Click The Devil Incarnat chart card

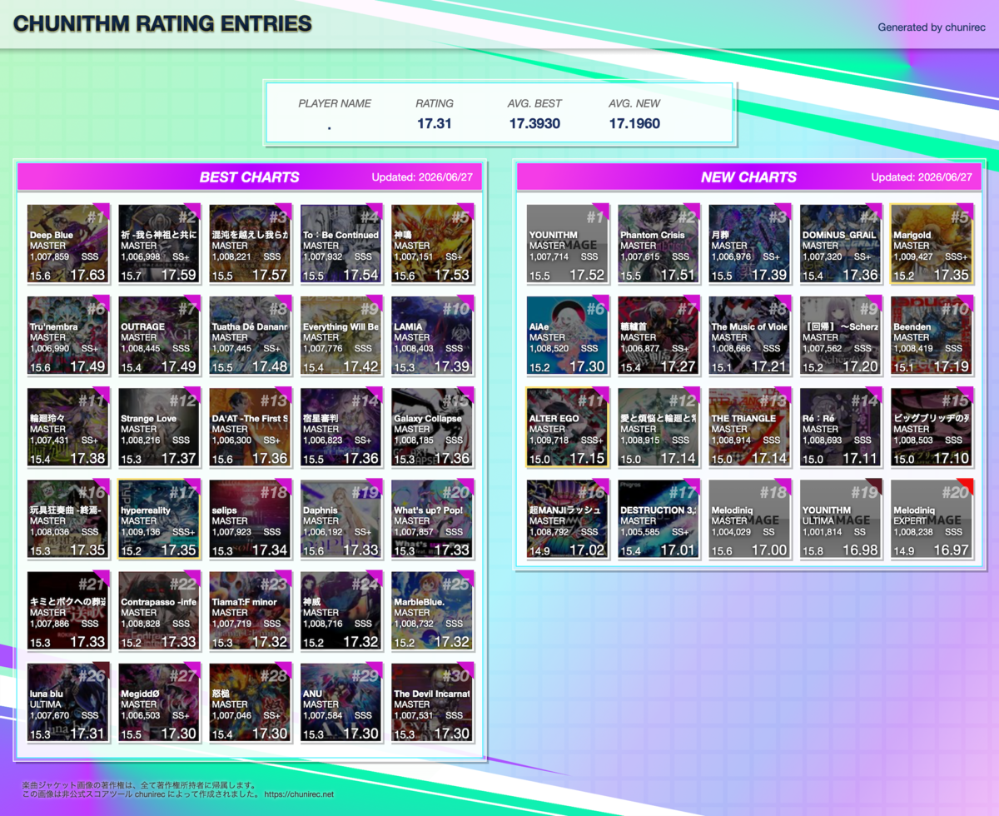click(431, 702)
